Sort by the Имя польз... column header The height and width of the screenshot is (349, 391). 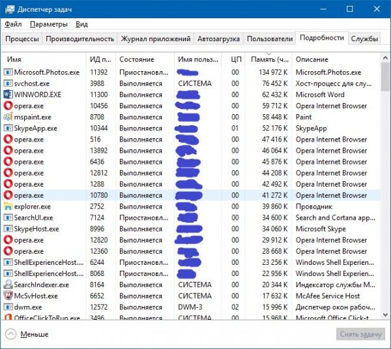[197, 59]
